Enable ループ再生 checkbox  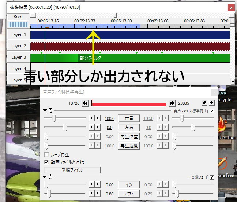(46, 154)
